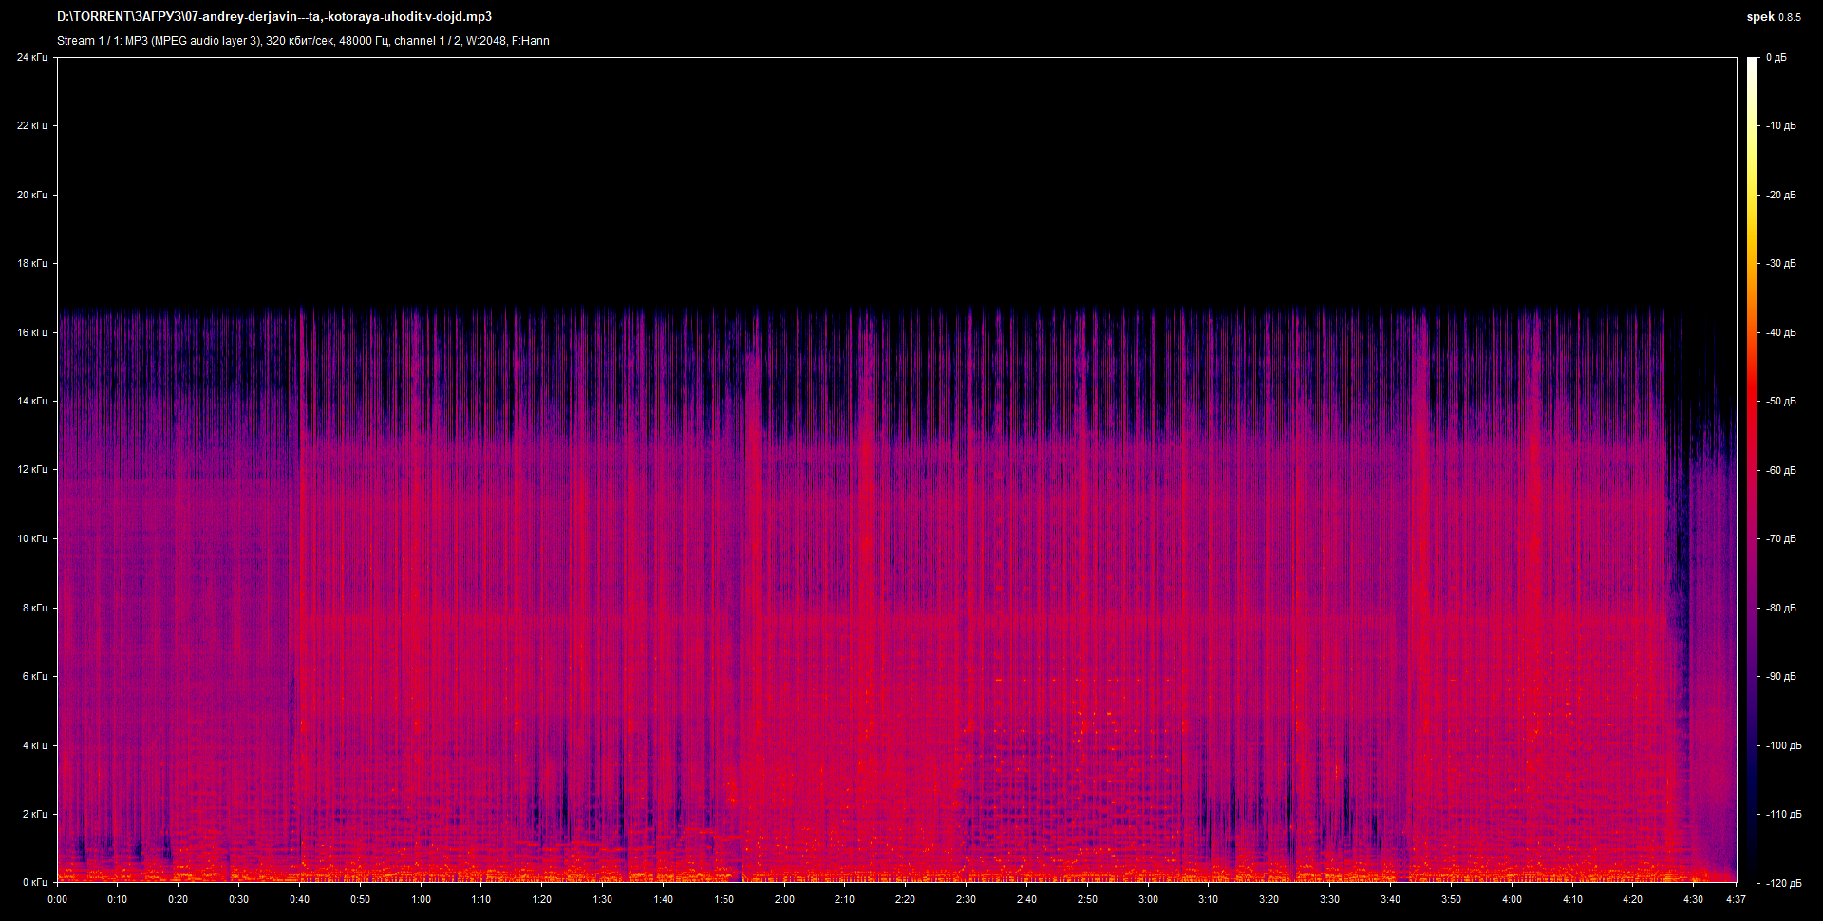Screen dimensions: 1823x921
Task: Click the 4:30 time axis marker
Action: (1693, 899)
